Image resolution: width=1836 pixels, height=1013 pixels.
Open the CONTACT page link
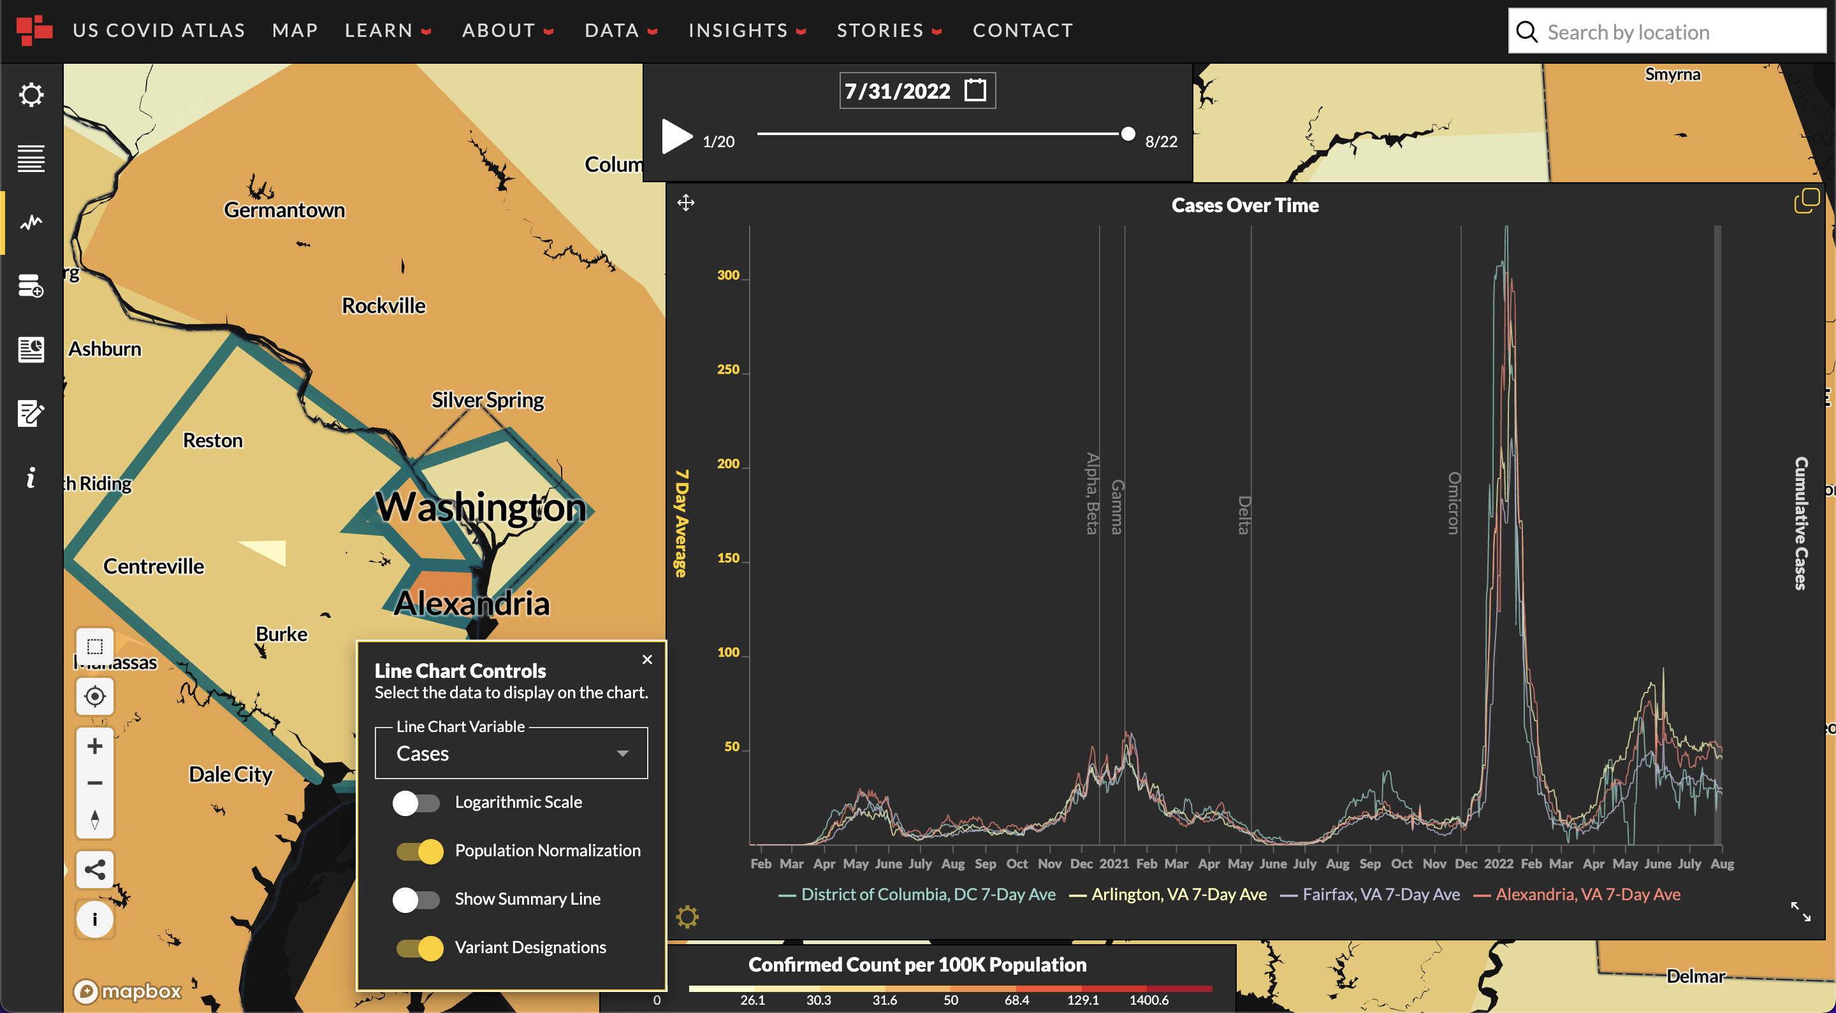(1023, 31)
